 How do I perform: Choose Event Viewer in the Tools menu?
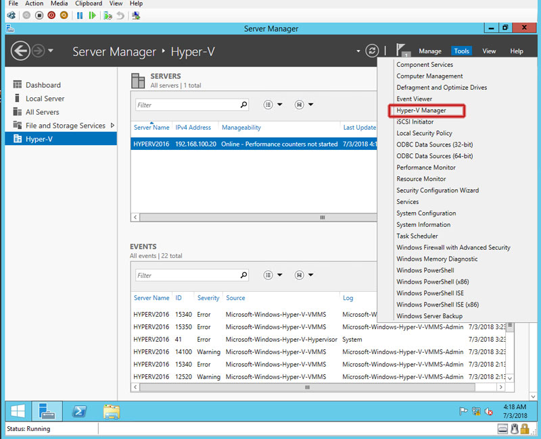pyautogui.click(x=414, y=99)
